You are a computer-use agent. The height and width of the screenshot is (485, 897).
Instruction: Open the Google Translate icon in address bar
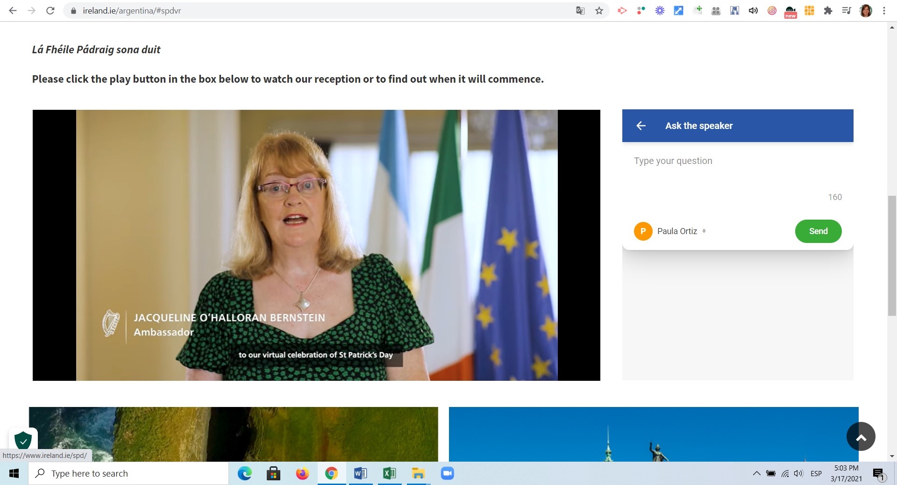[x=580, y=11]
